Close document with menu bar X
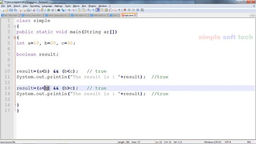The height and width of the screenshot is (144, 256). pos(254,6)
